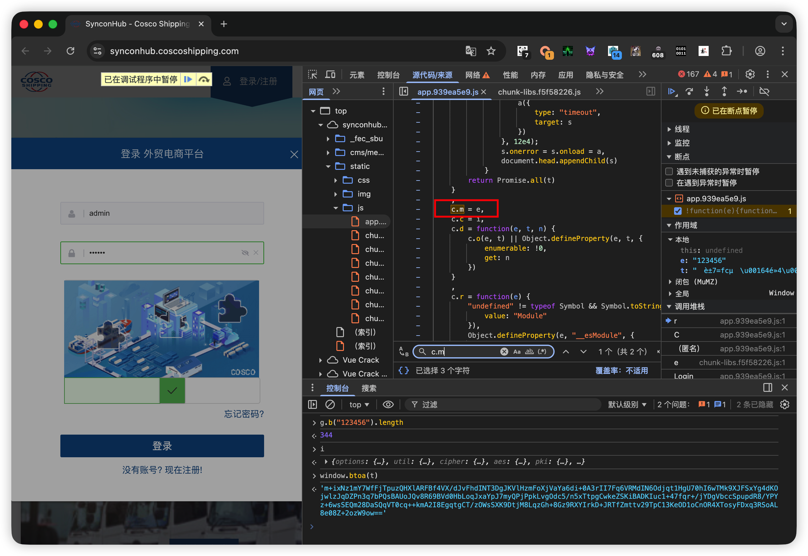Click the inspect element picker icon
This screenshot has height=556, width=808.
313,75
